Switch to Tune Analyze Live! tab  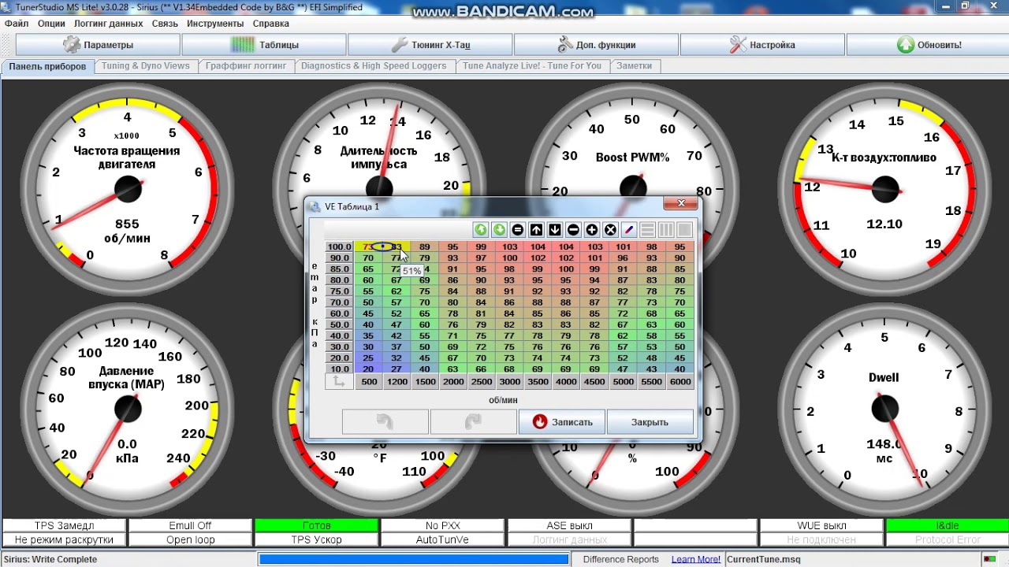pos(532,66)
